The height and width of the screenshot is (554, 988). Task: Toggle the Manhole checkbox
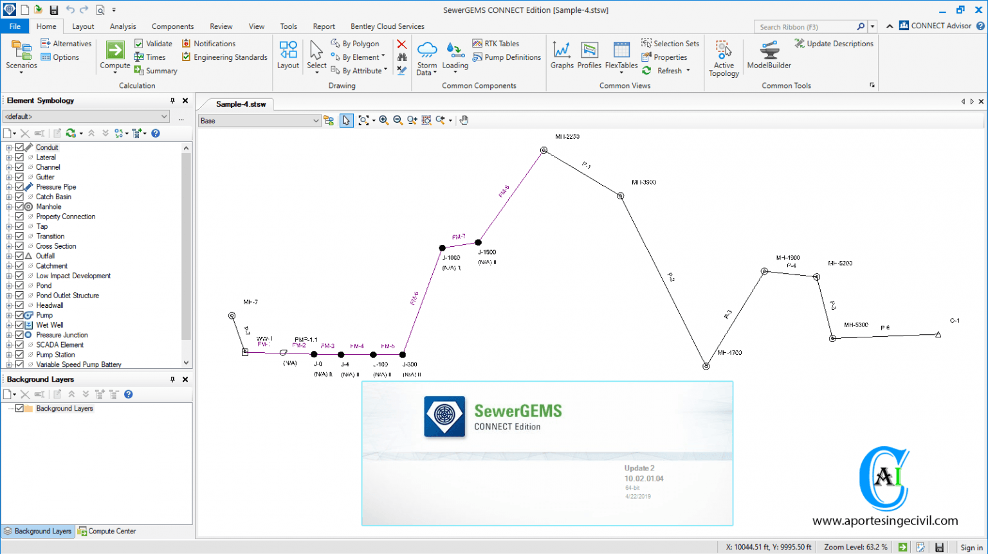point(19,206)
